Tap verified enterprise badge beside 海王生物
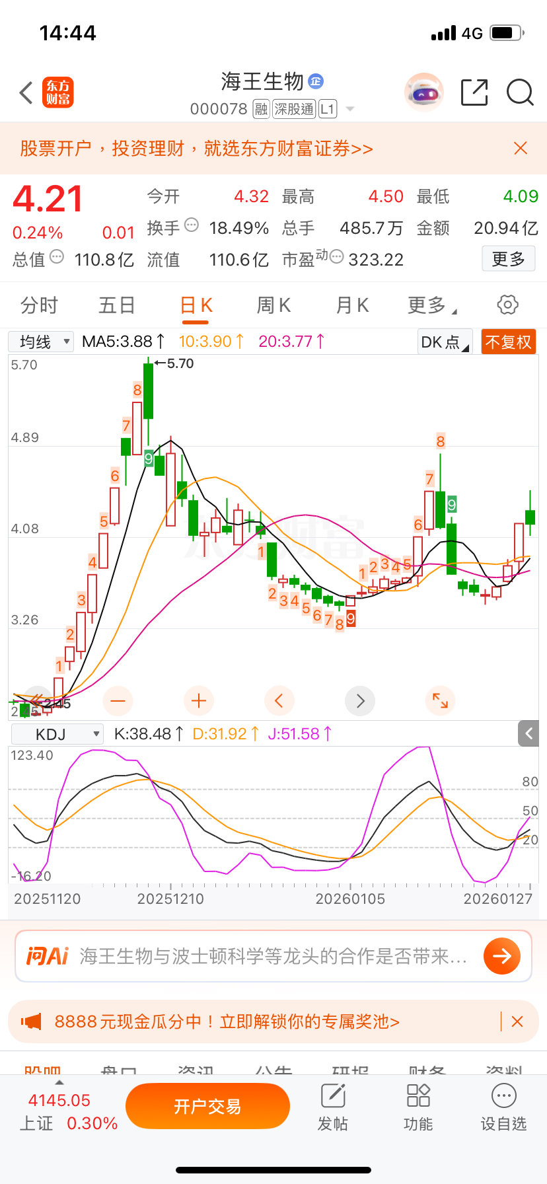 316,81
